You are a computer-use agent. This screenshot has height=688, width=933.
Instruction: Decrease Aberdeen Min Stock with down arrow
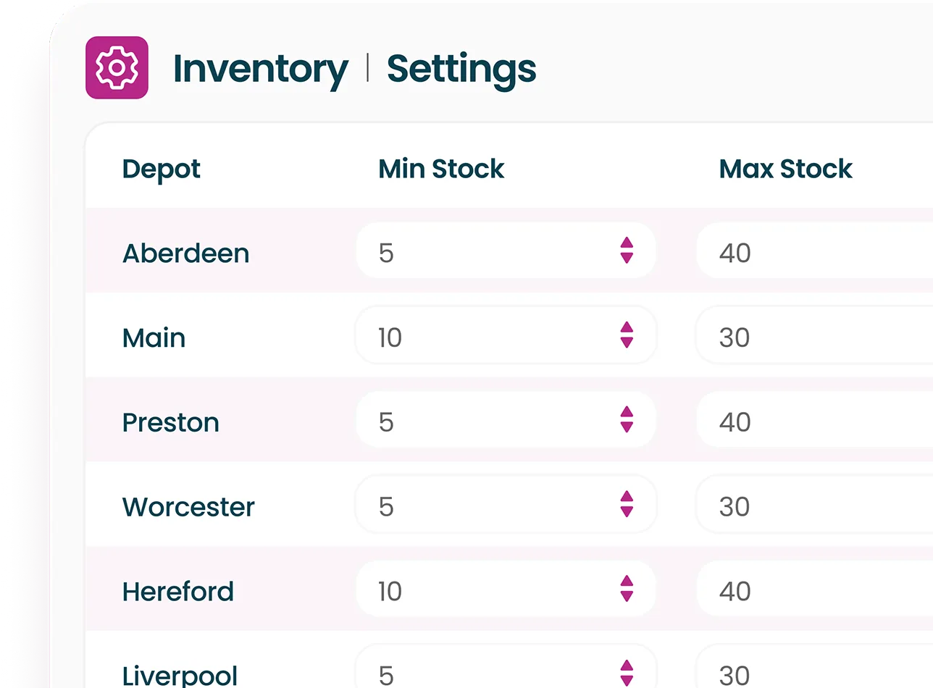[x=627, y=257]
